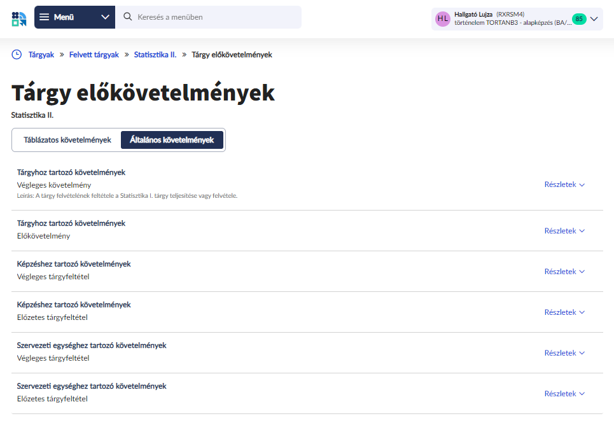Click the Előkövetelmény label text
This screenshot has width=614, height=423.
click(43, 236)
